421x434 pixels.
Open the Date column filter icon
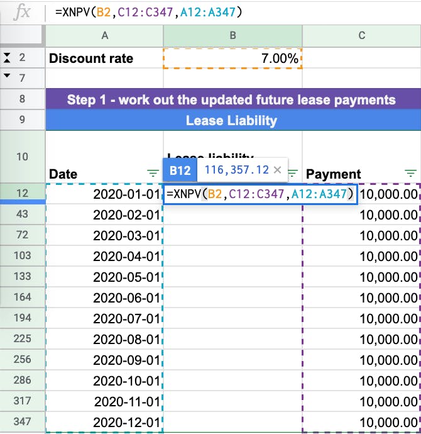tap(153, 174)
